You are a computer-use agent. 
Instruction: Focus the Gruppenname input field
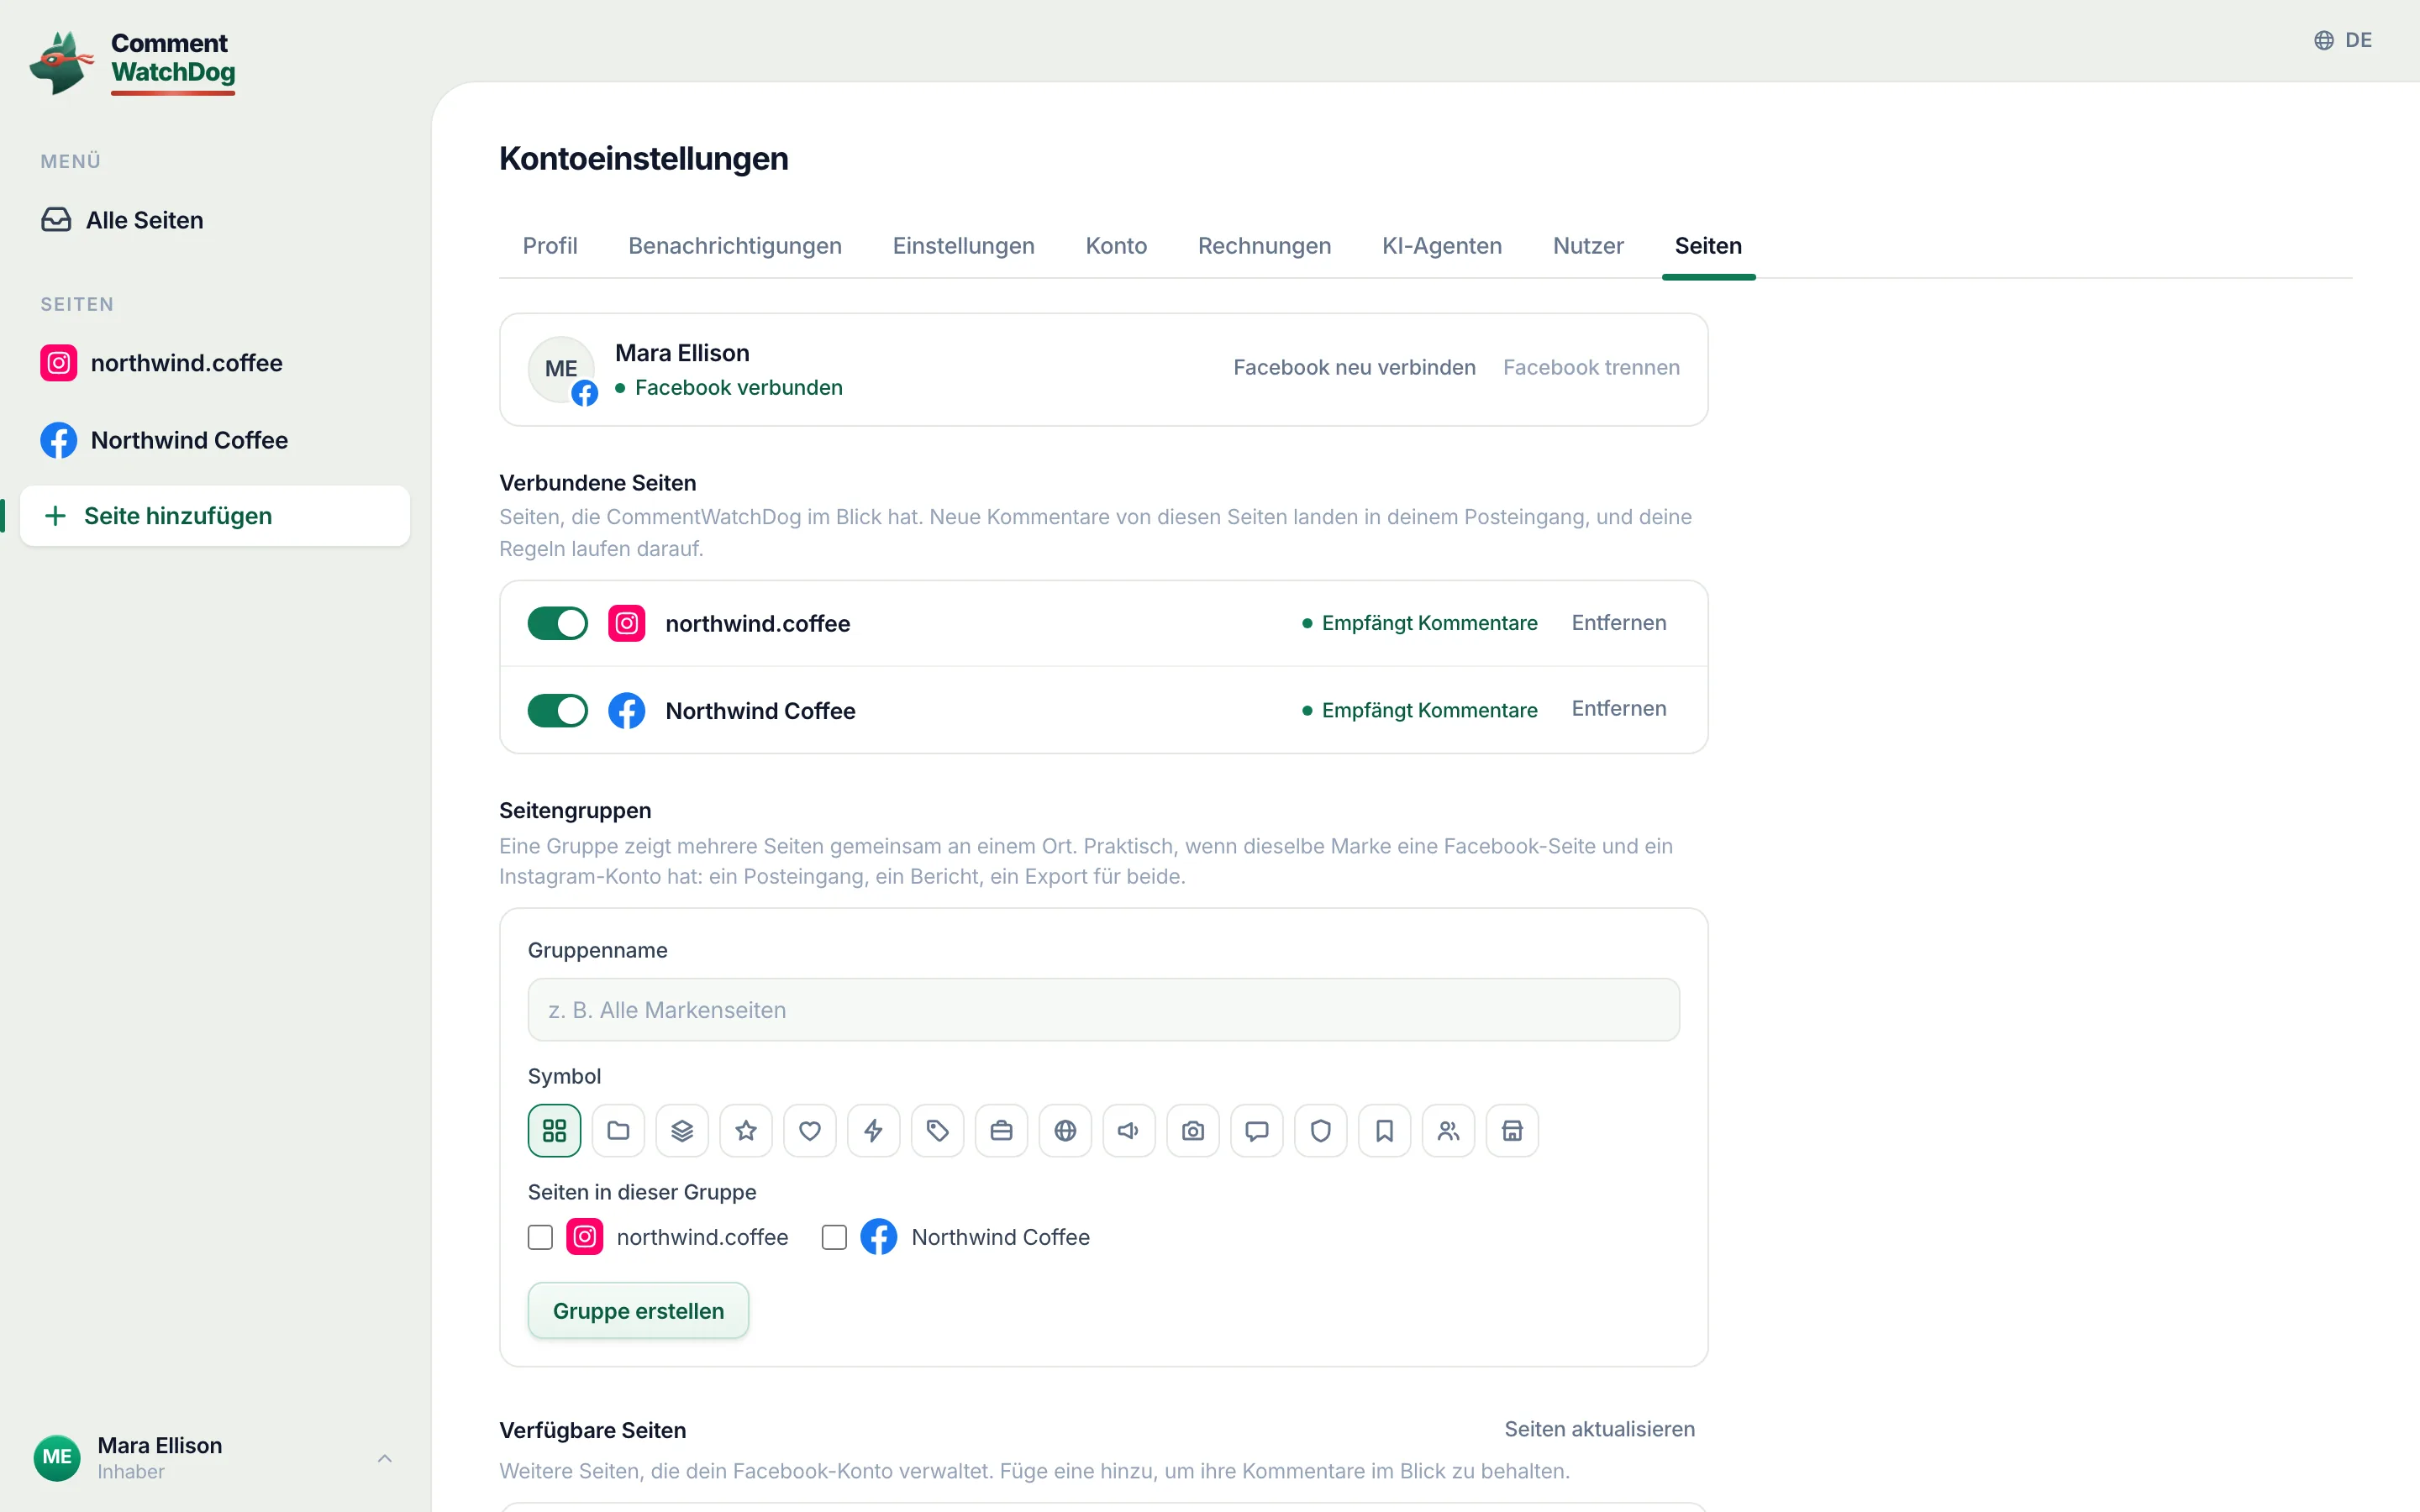pyautogui.click(x=1103, y=1010)
